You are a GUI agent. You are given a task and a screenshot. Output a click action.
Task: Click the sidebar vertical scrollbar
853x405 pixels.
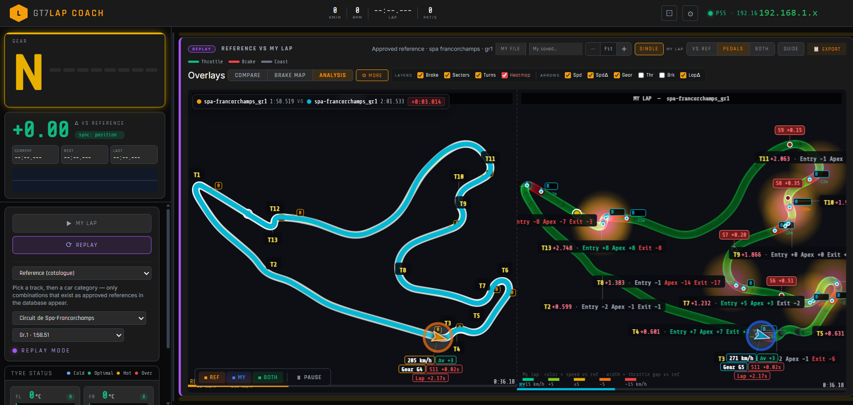click(x=168, y=278)
